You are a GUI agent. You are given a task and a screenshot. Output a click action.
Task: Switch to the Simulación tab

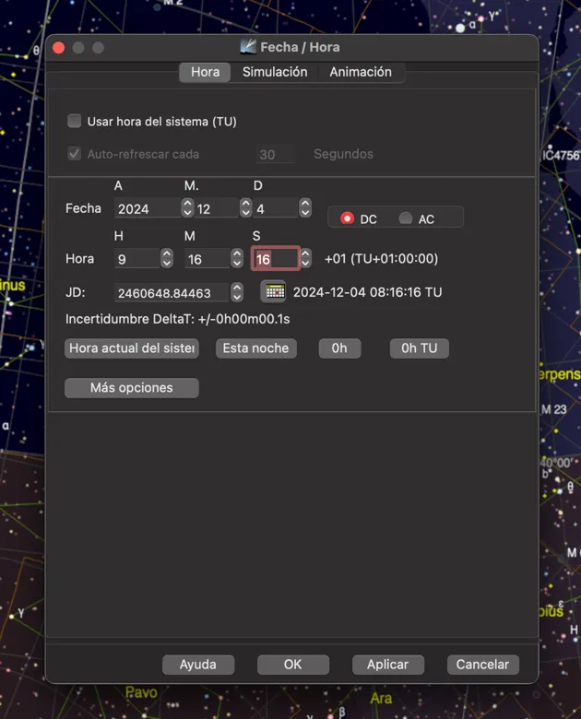pos(275,72)
